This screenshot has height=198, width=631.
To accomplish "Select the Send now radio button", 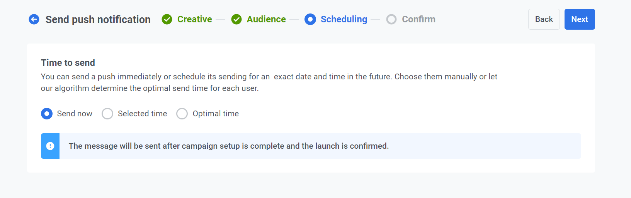I will pos(47,114).
